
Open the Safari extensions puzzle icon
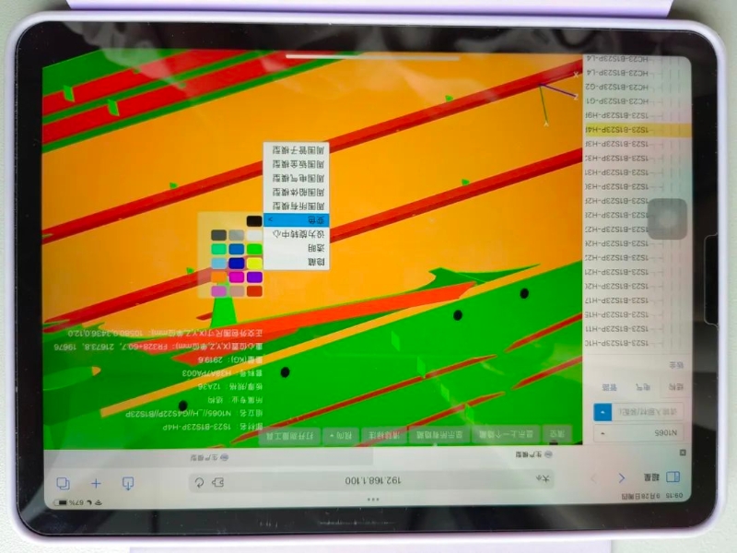click(x=218, y=482)
